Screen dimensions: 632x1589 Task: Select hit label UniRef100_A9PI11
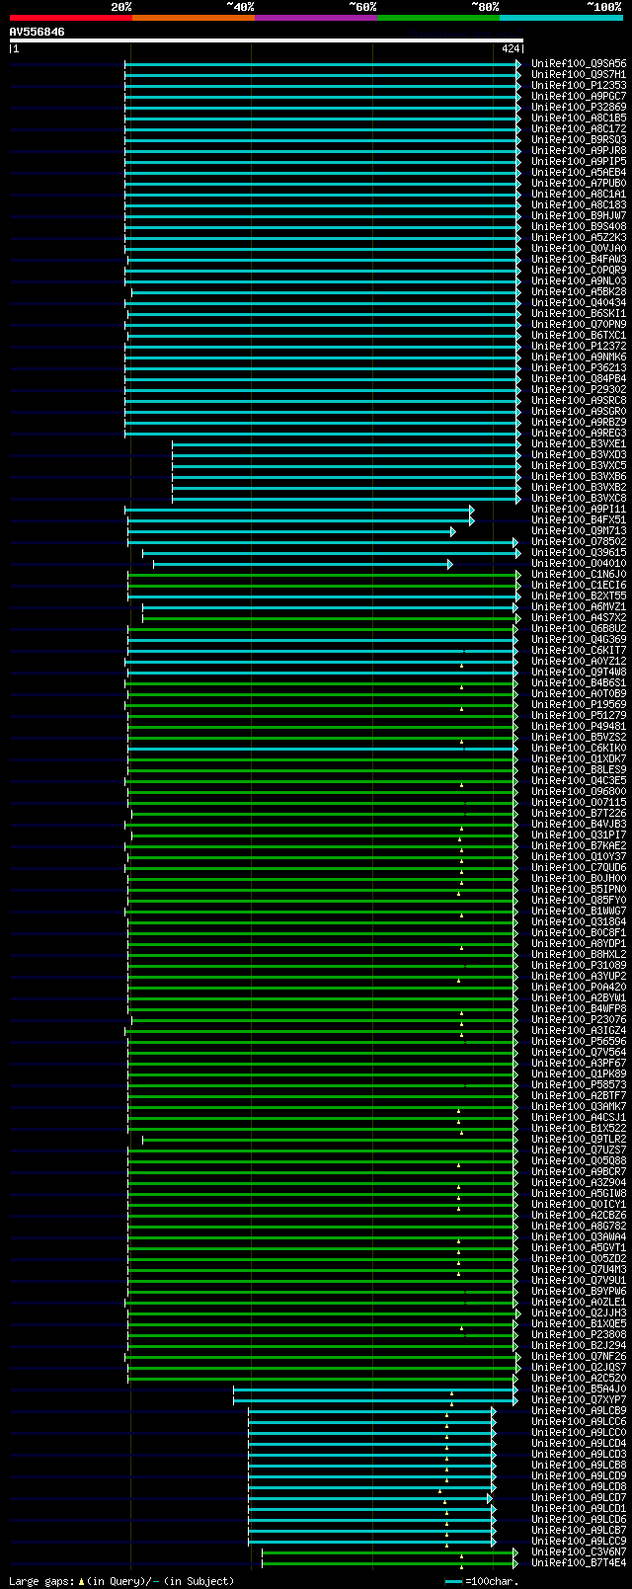point(579,510)
